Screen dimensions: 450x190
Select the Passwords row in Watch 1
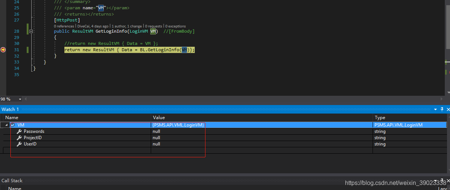[x=225, y=131]
